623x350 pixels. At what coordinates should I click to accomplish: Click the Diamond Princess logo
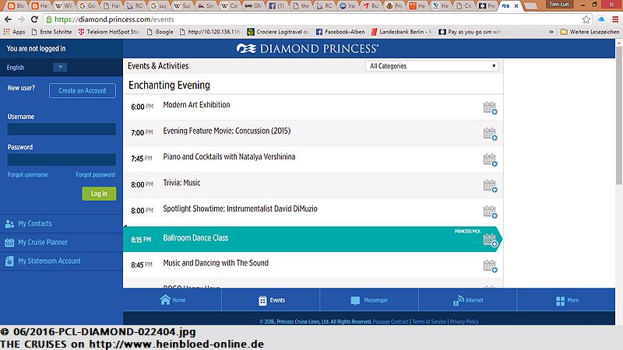tap(308, 48)
